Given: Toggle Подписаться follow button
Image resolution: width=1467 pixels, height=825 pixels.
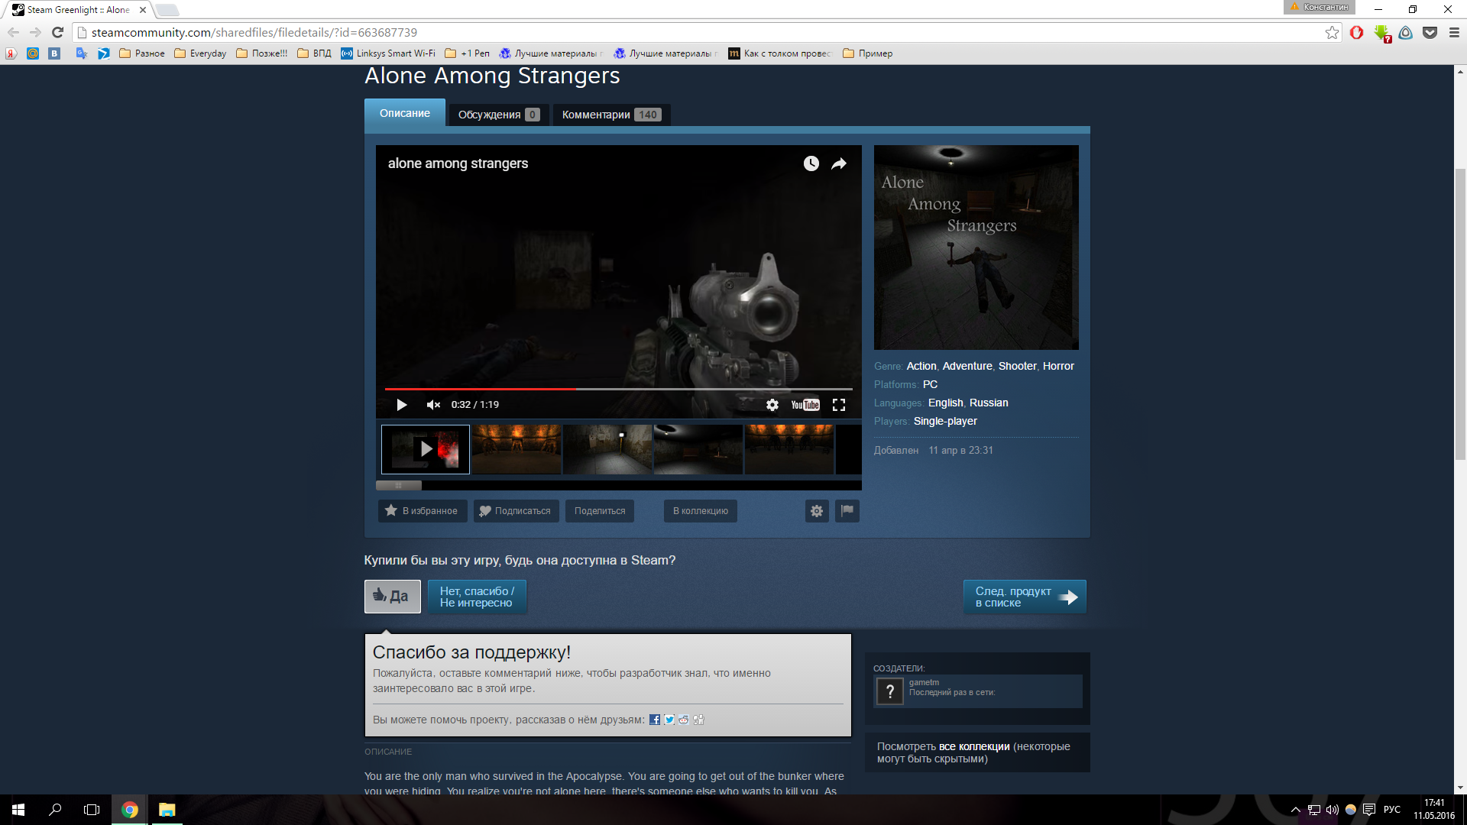Looking at the screenshot, I should point(517,511).
